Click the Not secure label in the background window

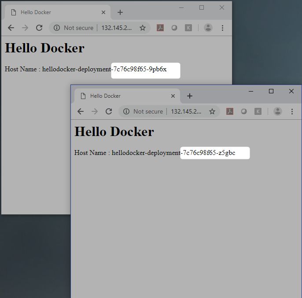(x=78, y=28)
